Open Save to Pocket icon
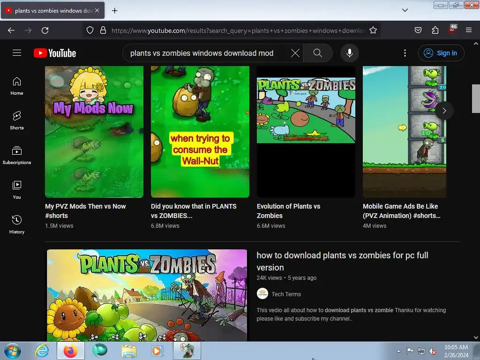Viewport: 480px width, 360px height. [418, 30]
